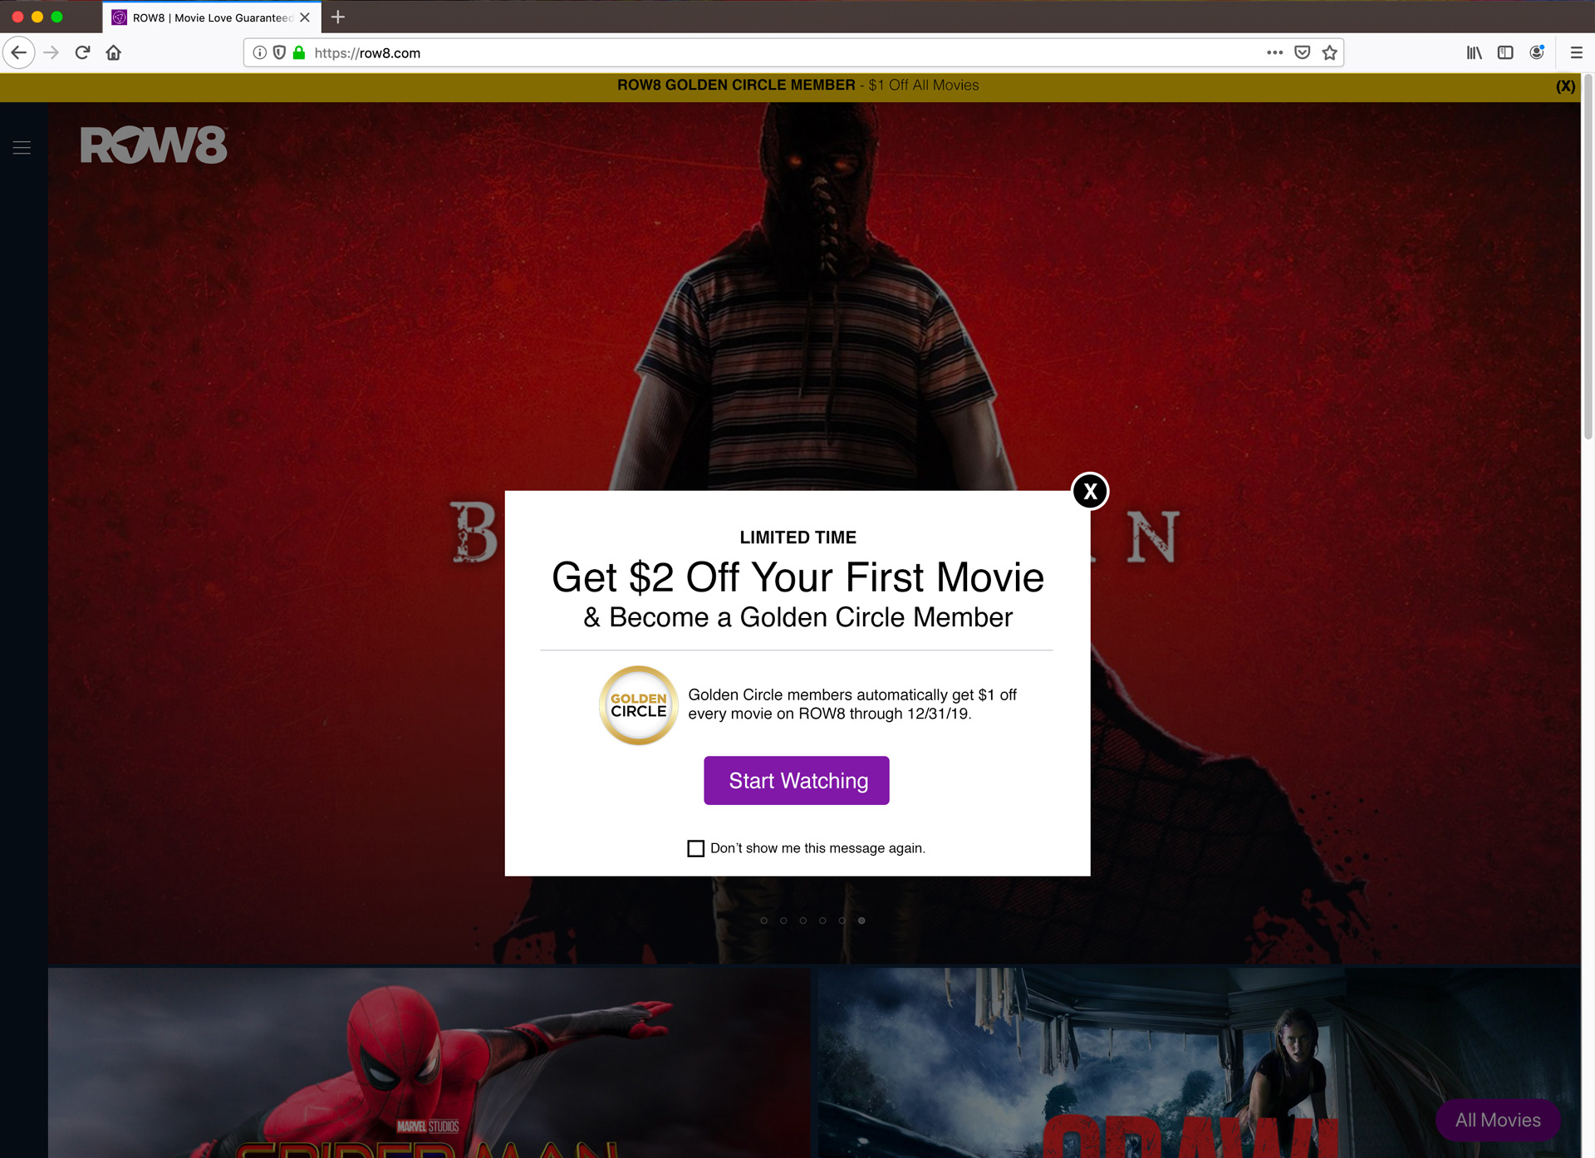This screenshot has width=1595, height=1158.
Task: Open the Firefox hamburger menu
Action: [x=1576, y=52]
